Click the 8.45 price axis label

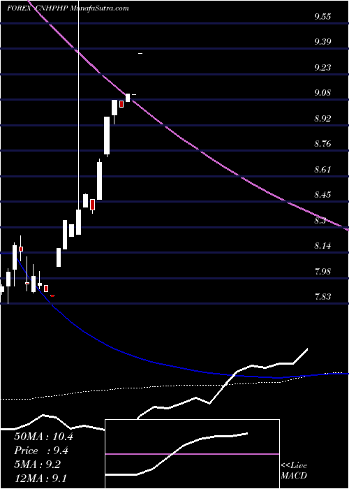pos(322,195)
